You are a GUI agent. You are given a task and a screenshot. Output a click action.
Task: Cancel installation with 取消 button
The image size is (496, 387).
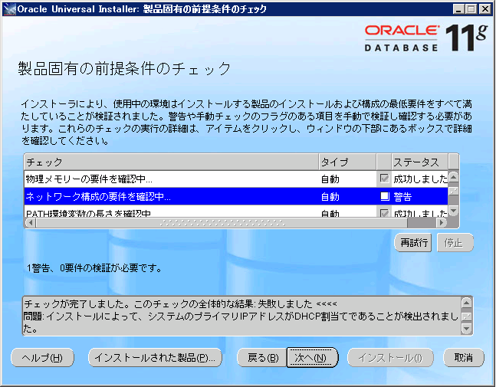pos(463,358)
